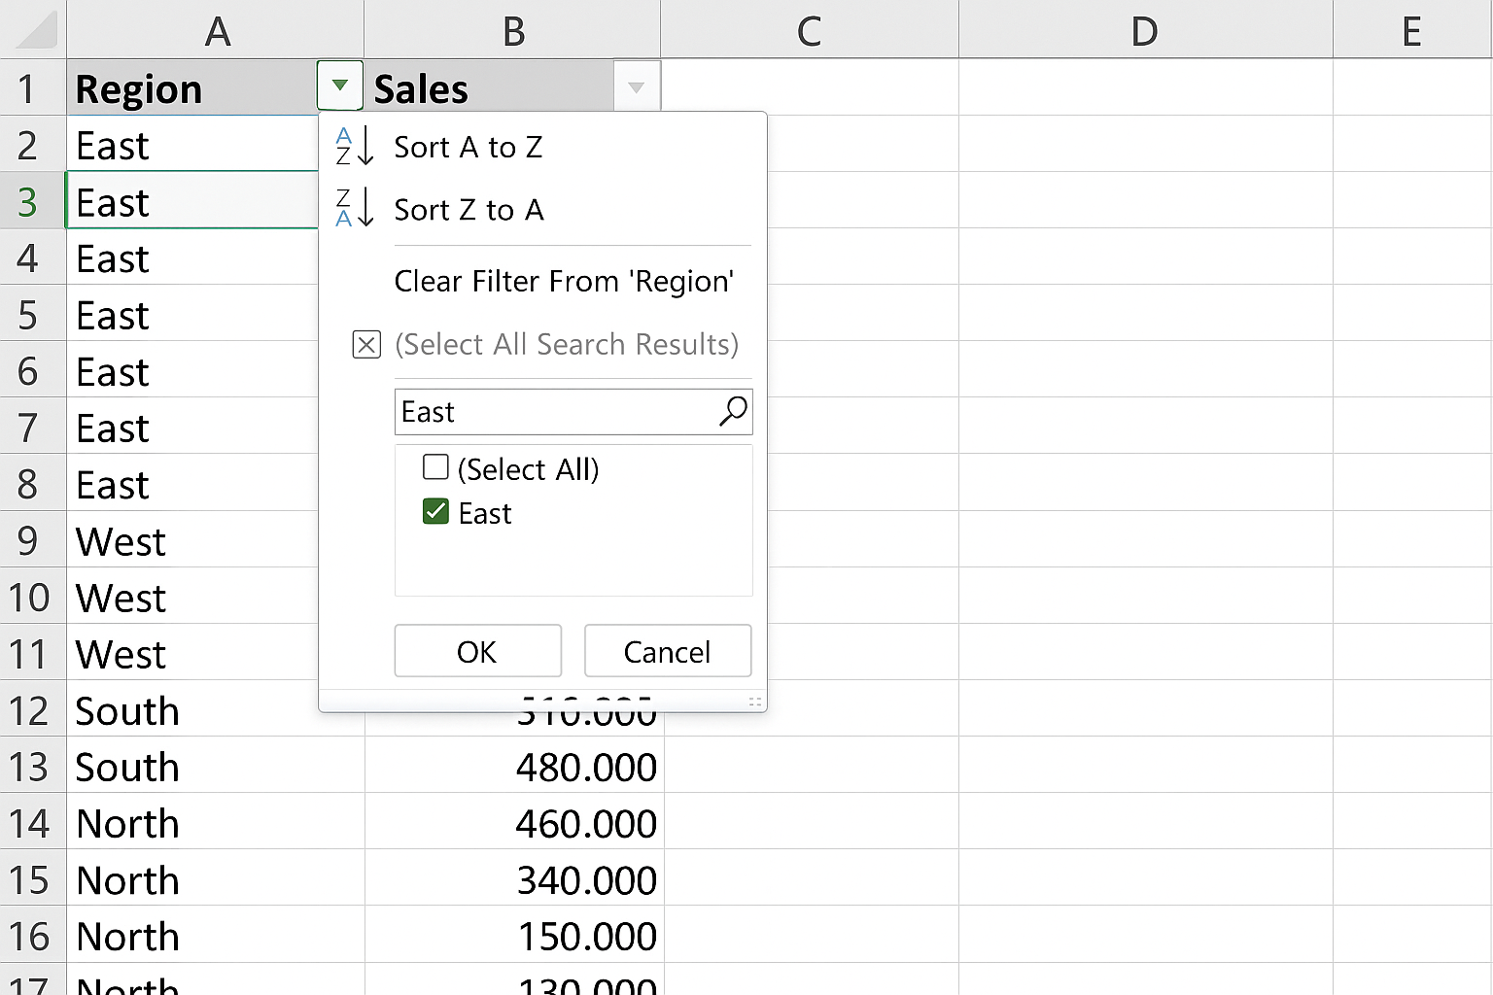Select the North cell in row 16
This screenshot has width=1493, height=995.
click(x=216, y=936)
